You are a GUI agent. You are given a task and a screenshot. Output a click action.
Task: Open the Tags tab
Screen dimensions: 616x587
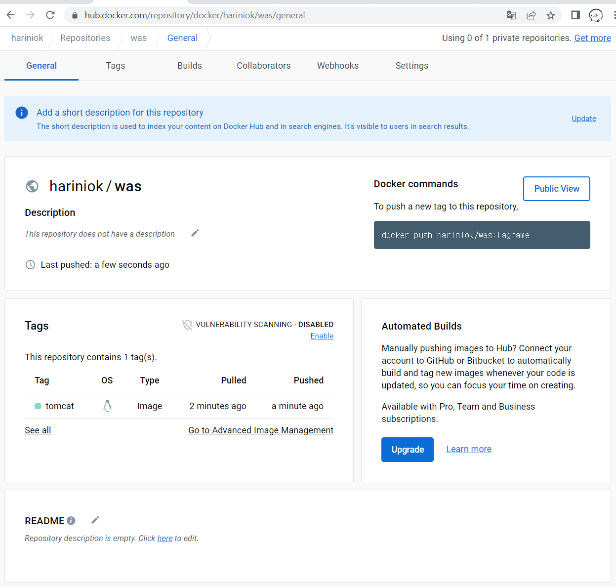[x=116, y=66]
